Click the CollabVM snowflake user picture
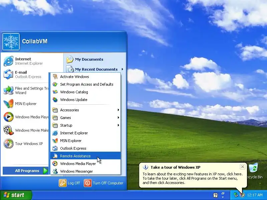The width and height of the screenshot is (267, 200). tap(11, 42)
